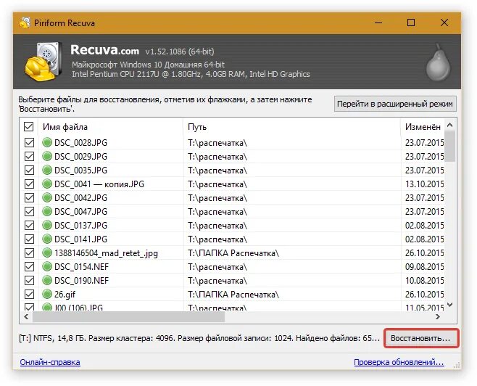
Task: Sort by Имя файла column header
Action: coord(111,127)
